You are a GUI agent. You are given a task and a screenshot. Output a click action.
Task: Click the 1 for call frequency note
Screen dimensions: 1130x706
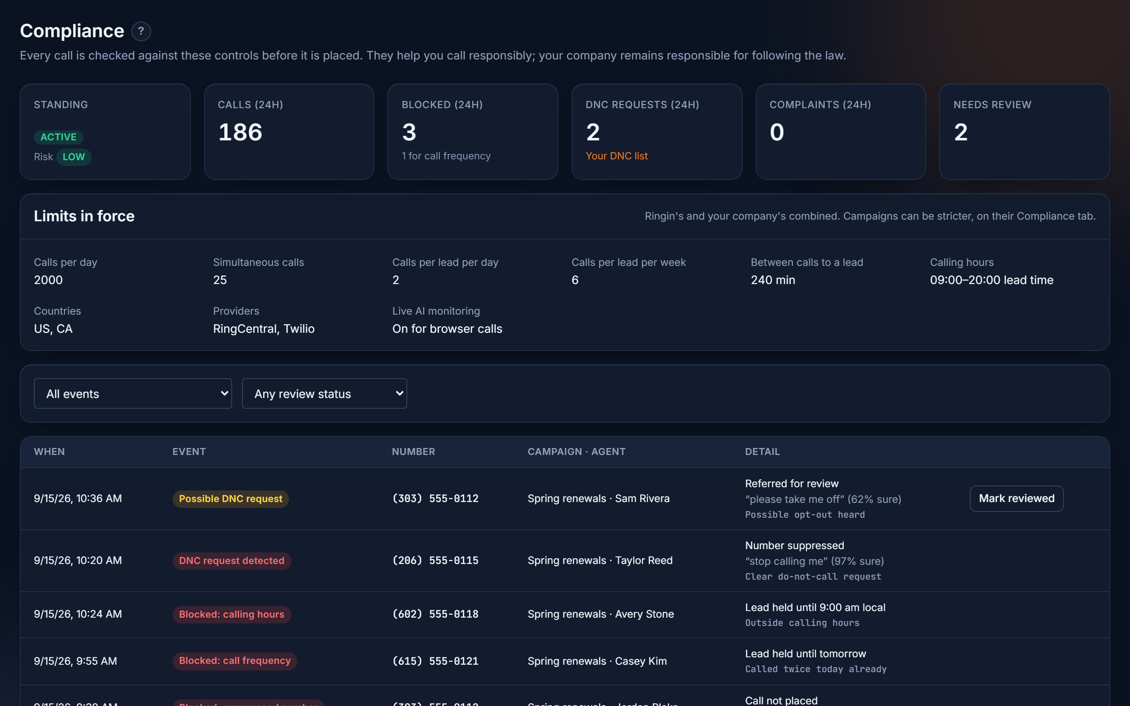[x=446, y=156]
